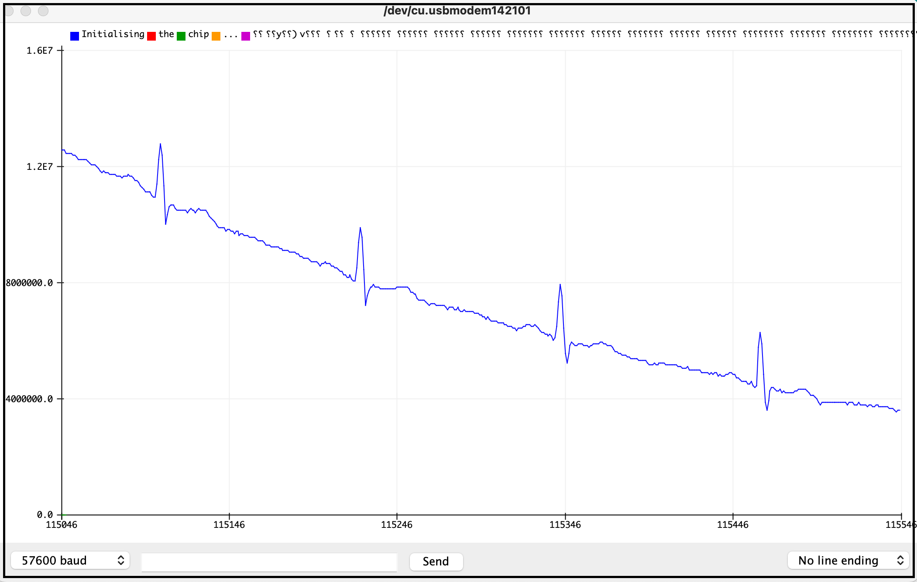Image resolution: width=917 pixels, height=582 pixels.
Task: Click the 1.2E7 y-axis label
Action: (x=40, y=167)
